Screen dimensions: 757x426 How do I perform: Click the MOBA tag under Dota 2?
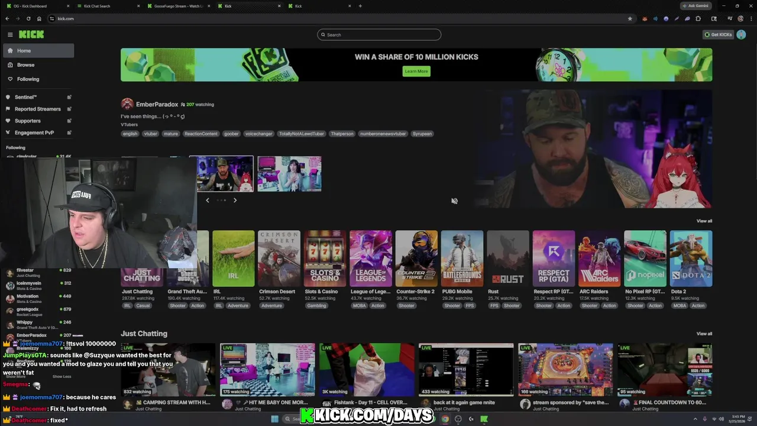click(x=680, y=306)
